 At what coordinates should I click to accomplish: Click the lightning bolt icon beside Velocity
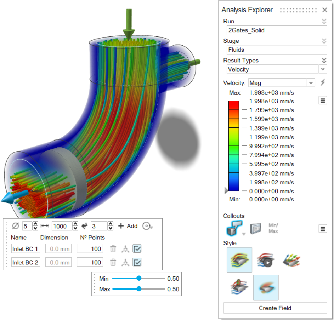(x=323, y=82)
